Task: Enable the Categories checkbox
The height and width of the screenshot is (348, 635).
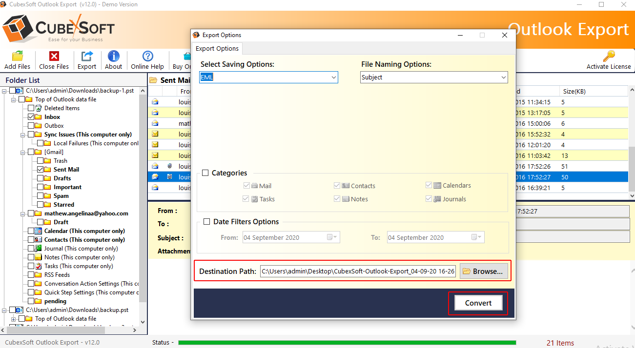Action: coord(205,173)
